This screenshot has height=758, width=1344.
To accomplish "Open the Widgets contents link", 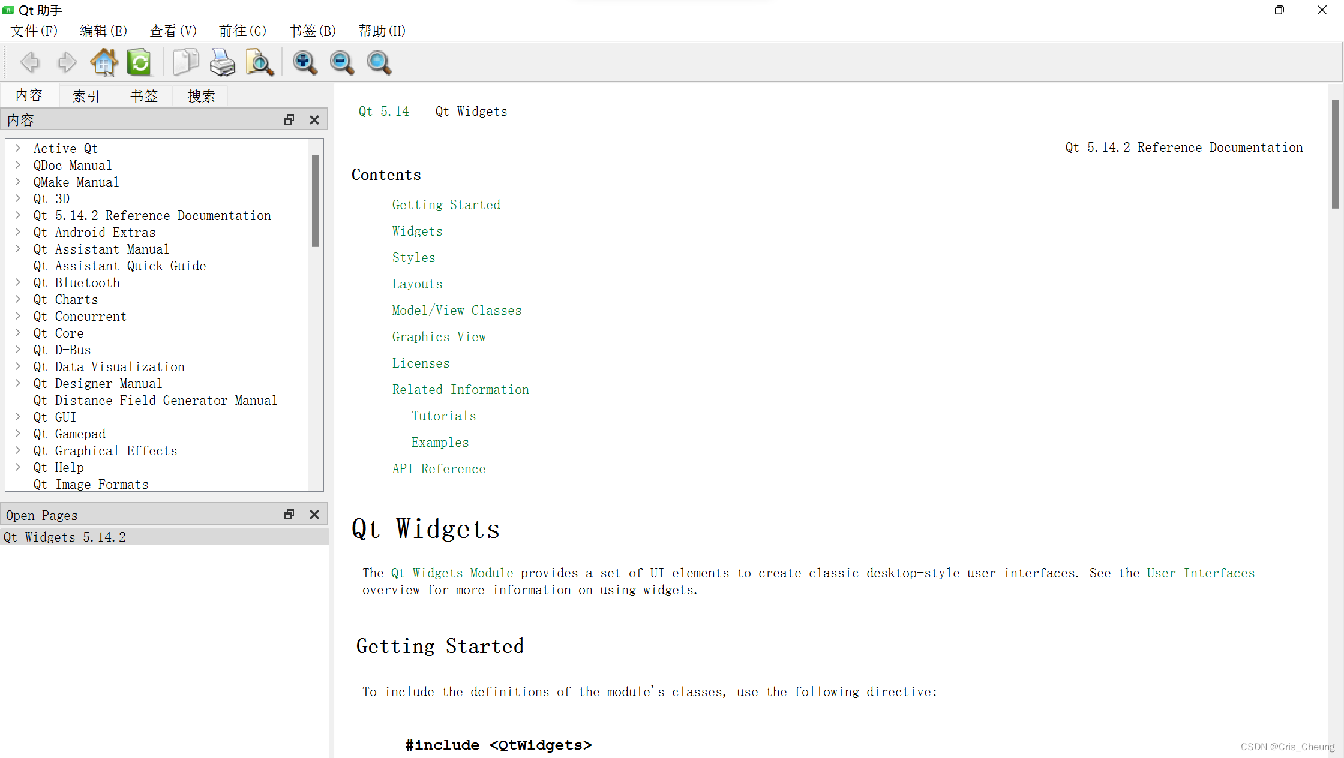I will [x=417, y=231].
